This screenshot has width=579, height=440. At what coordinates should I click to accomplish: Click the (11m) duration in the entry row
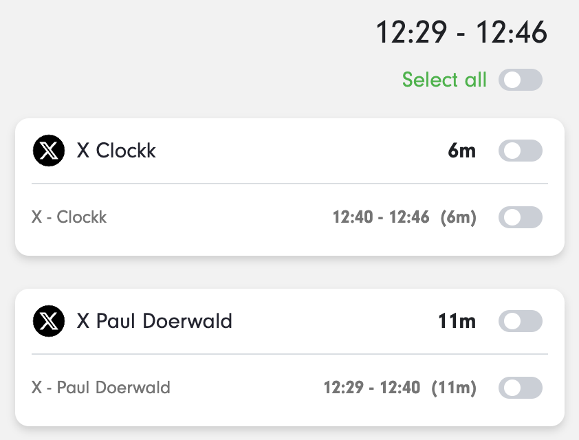point(454,388)
